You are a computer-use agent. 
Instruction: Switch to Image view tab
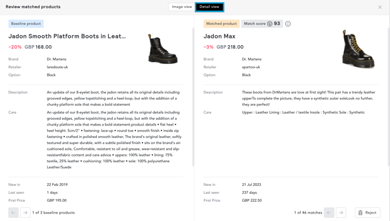coord(182,7)
